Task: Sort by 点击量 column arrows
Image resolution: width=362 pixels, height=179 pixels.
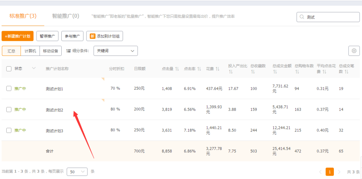Action: click(x=177, y=69)
